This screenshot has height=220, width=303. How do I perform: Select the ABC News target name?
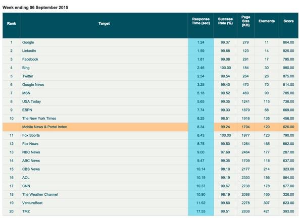31,160
